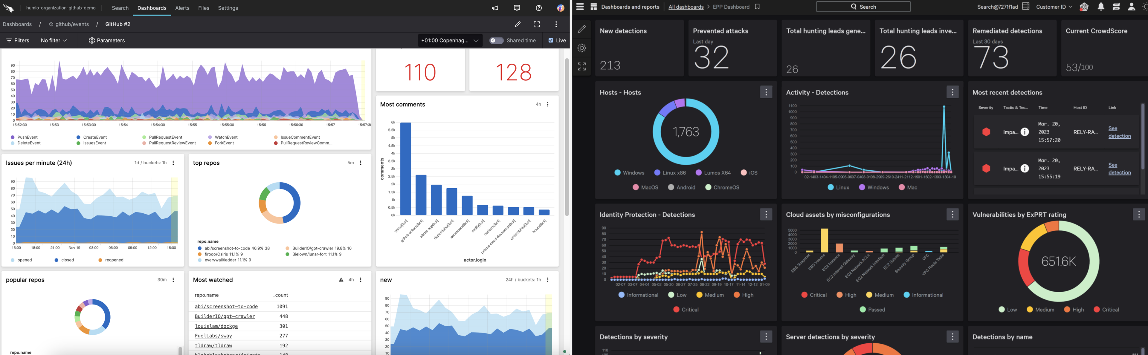Image resolution: width=1148 pixels, height=355 pixels.
Task: Toggle Windows in Hosts chart legend
Action: [629, 172]
